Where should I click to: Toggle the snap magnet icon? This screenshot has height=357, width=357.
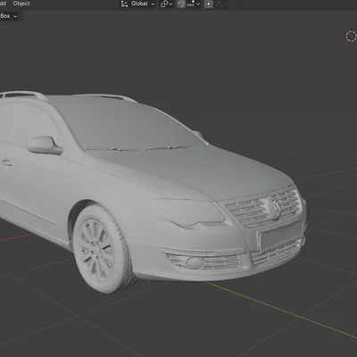click(x=181, y=4)
